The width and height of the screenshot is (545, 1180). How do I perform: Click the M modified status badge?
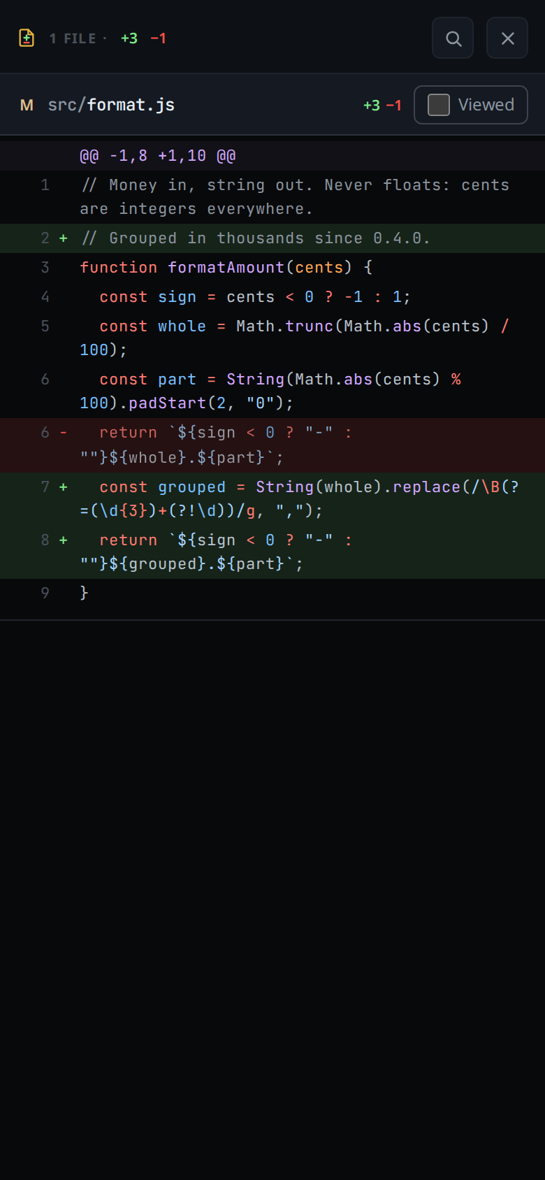click(x=27, y=105)
